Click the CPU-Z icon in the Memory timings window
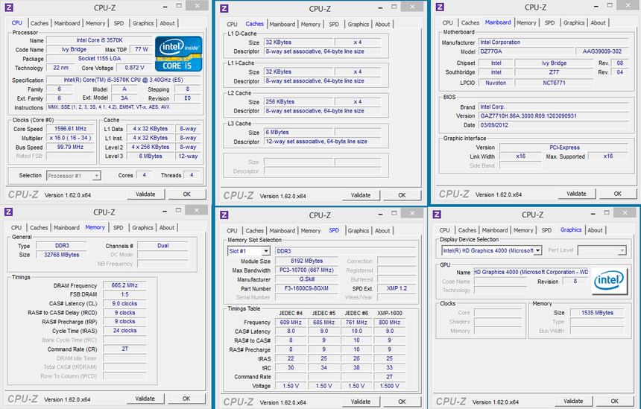Image resolution: width=641 pixels, height=409 pixels. tap(9, 212)
